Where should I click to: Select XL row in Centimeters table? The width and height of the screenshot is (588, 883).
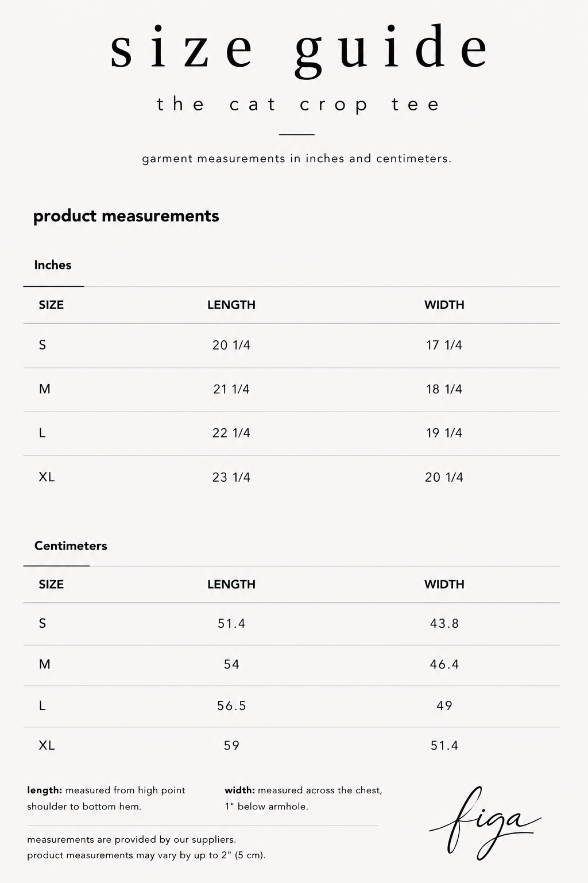coord(291,746)
